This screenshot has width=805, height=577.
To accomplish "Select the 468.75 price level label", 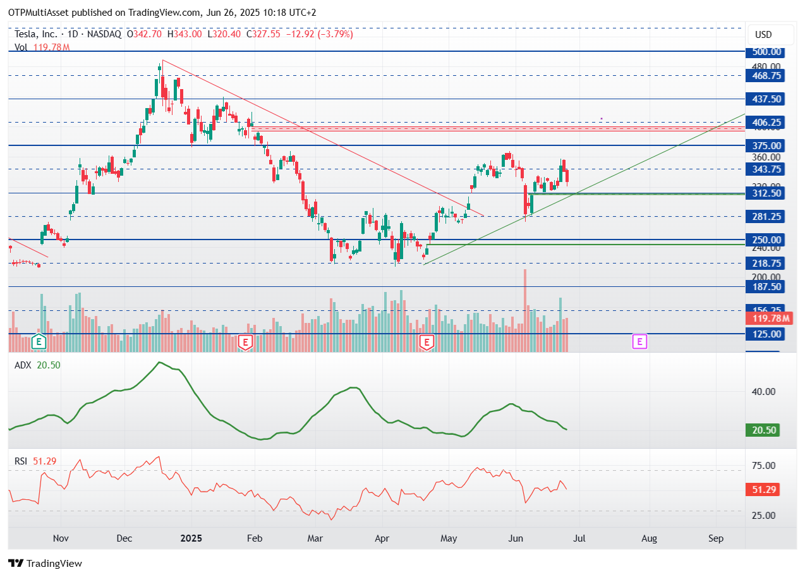I will tap(766, 75).
